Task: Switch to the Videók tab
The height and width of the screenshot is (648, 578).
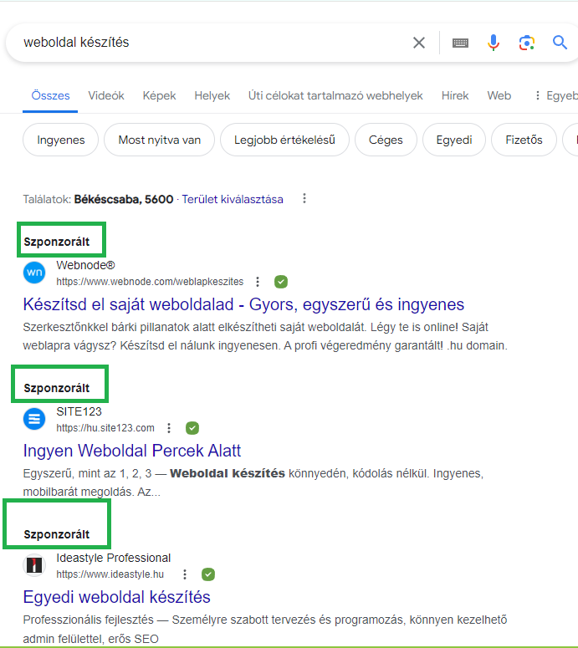Action: pos(106,95)
